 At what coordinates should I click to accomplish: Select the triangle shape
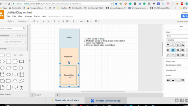(21, 68)
